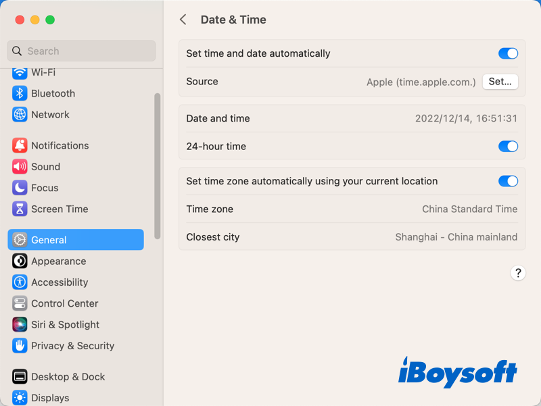This screenshot has width=541, height=406.
Task: Open Sound settings speaker icon
Action: [20, 166]
